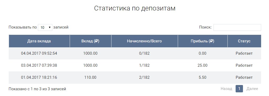Click the Далее pagination link
269x96 pixels.
(x=252, y=89)
